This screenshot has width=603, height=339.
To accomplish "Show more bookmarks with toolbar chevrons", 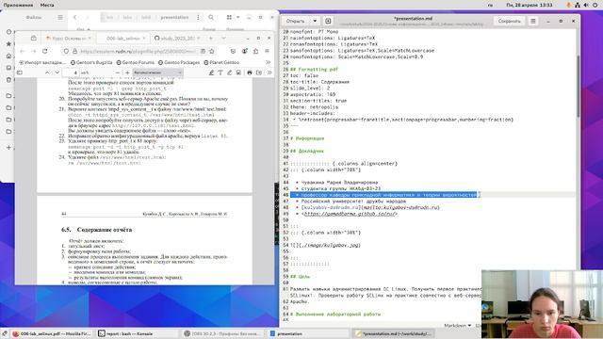I will pos(268,62).
